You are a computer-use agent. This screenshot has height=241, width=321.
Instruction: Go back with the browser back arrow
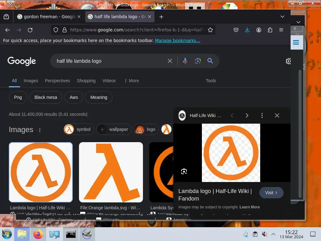click(x=8, y=30)
